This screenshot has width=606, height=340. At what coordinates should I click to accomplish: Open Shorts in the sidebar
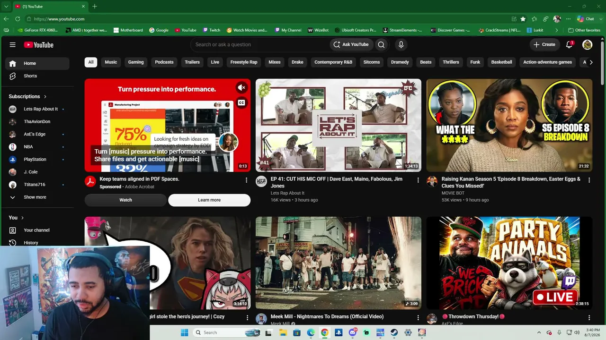[x=37, y=76]
